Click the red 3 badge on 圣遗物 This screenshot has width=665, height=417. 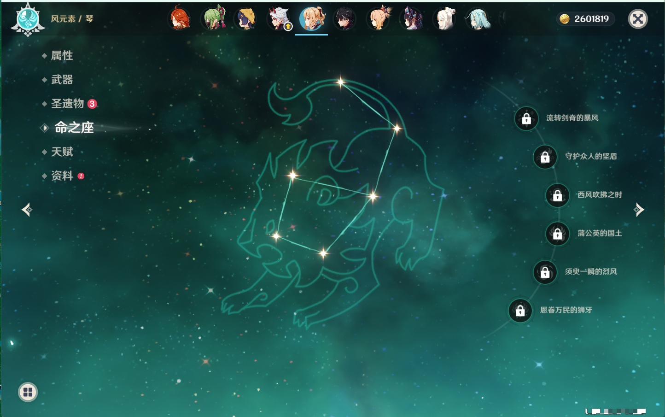tap(92, 104)
